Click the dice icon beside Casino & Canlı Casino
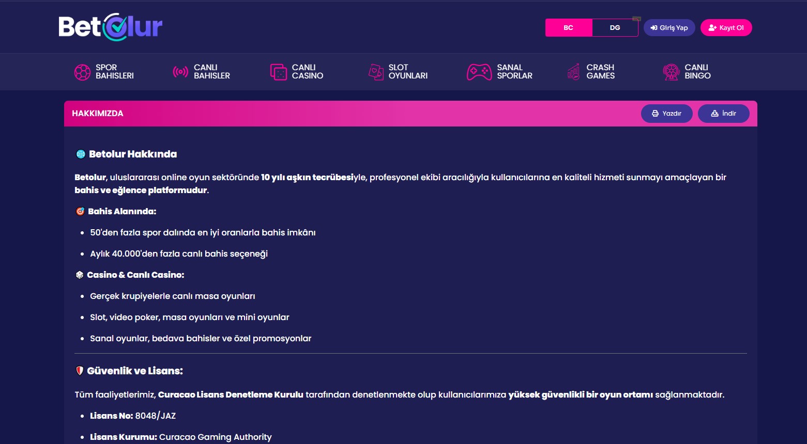Image resolution: width=807 pixels, height=444 pixels. [x=80, y=275]
